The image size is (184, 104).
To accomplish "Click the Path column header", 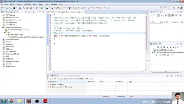I will click(107, 81).
